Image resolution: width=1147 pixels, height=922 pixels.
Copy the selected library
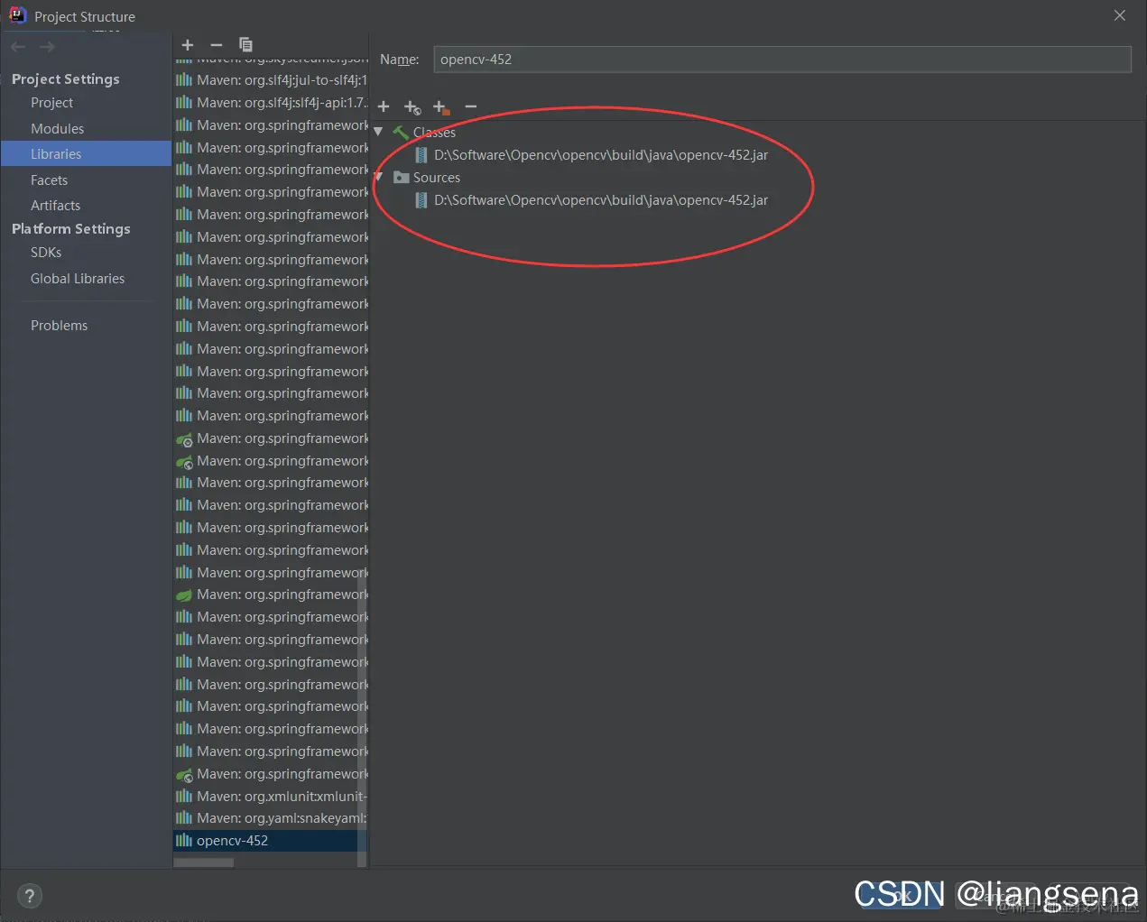coord(245,45)
